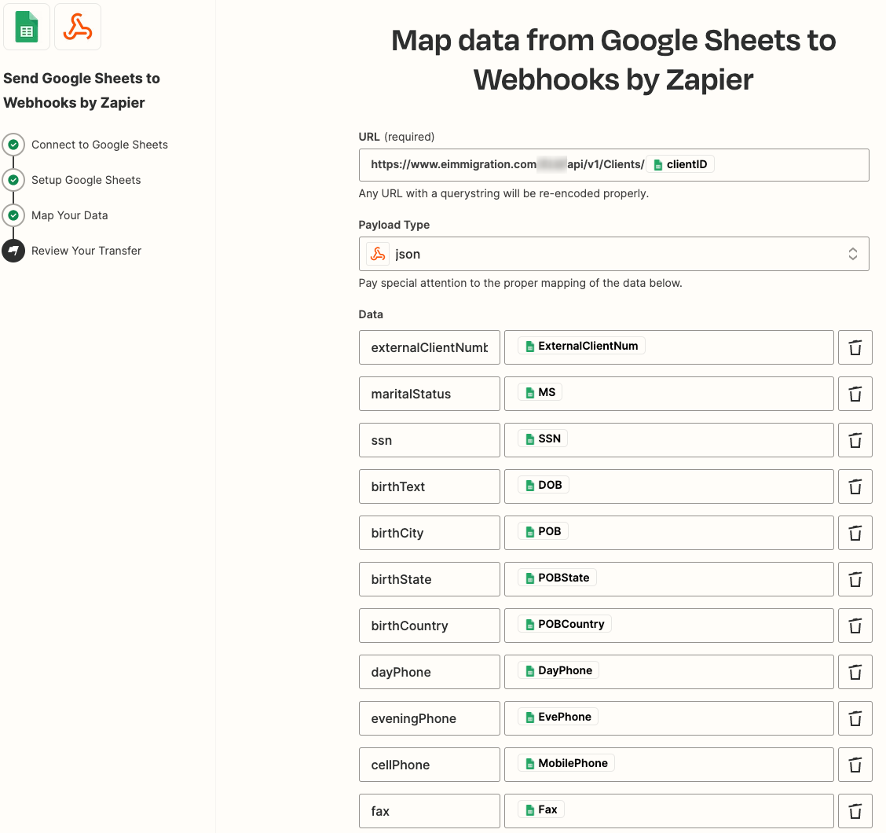Delete the birthState data row

pos(855,579)
